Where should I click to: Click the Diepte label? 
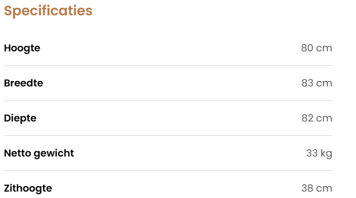coord(20,119)
